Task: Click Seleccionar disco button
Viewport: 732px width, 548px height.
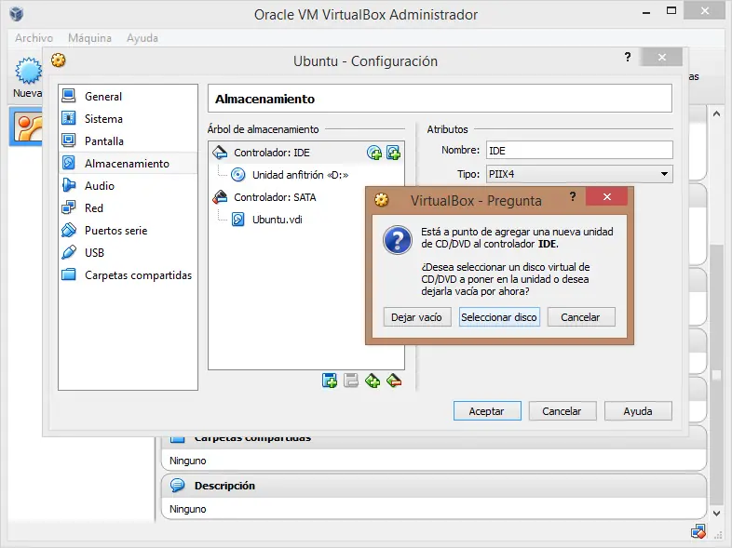Action: 499,317
